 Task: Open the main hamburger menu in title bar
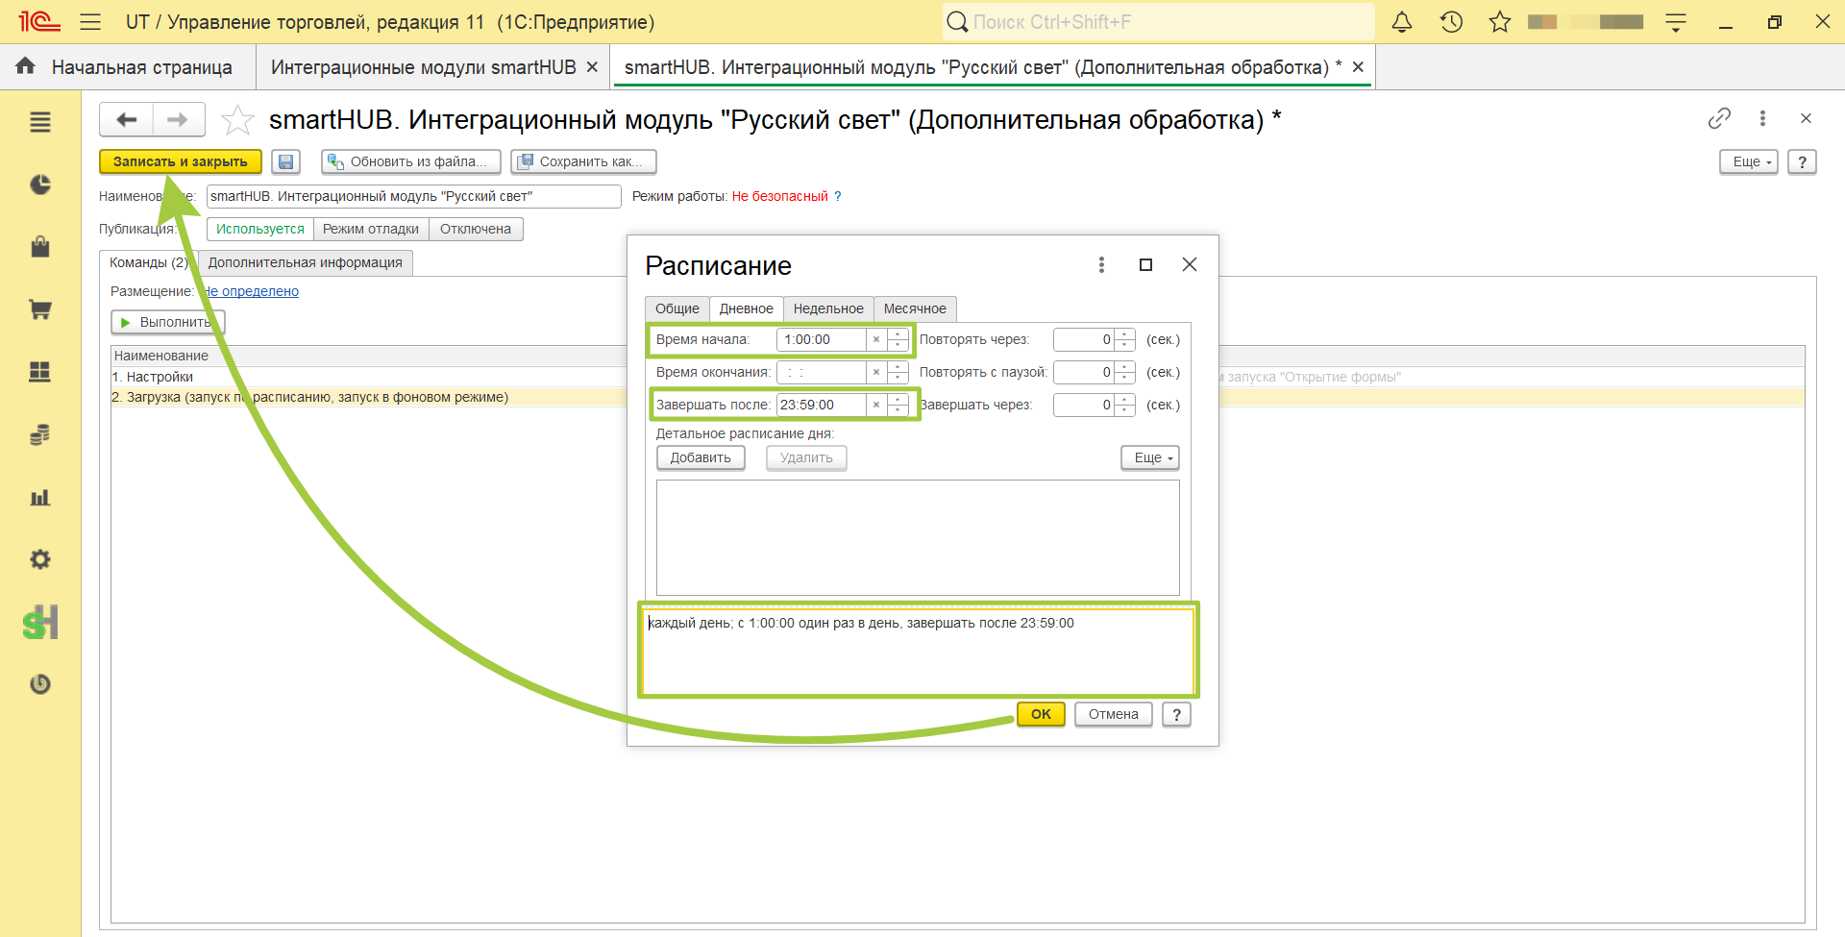pos(90,22)
